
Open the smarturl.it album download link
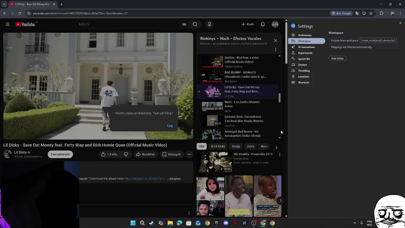coord(145,179)
